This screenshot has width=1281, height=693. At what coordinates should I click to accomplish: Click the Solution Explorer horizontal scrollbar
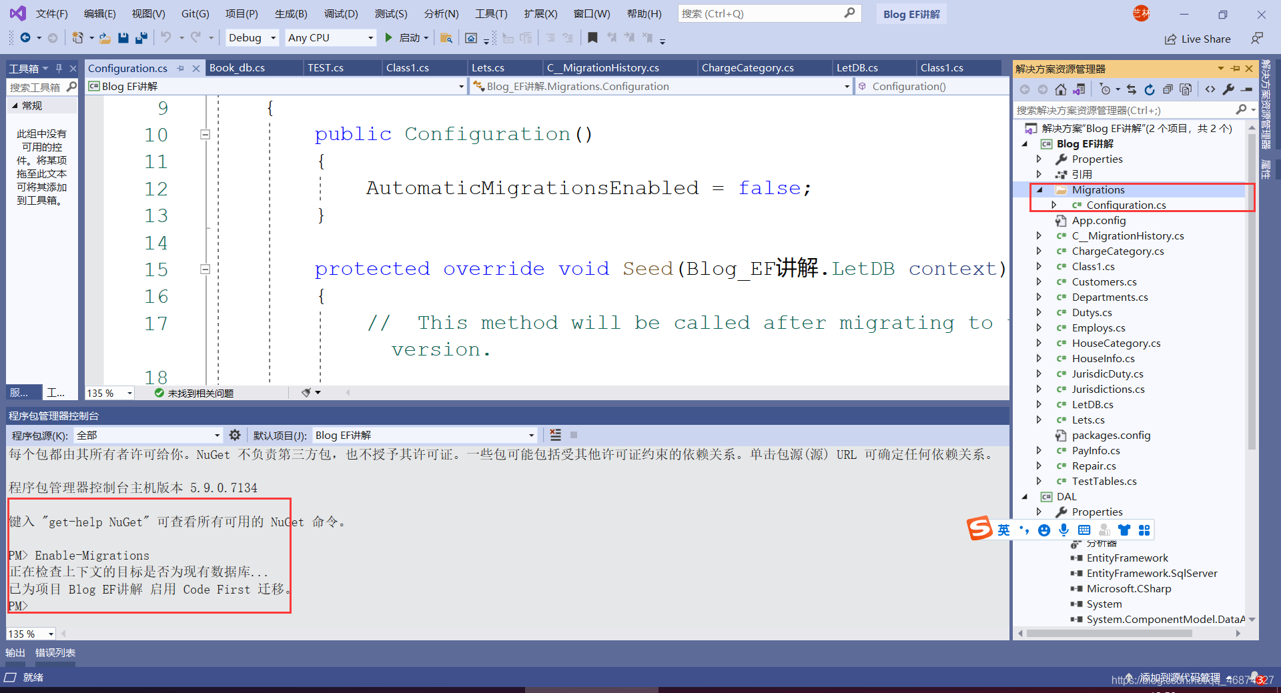click(1110, 634)
